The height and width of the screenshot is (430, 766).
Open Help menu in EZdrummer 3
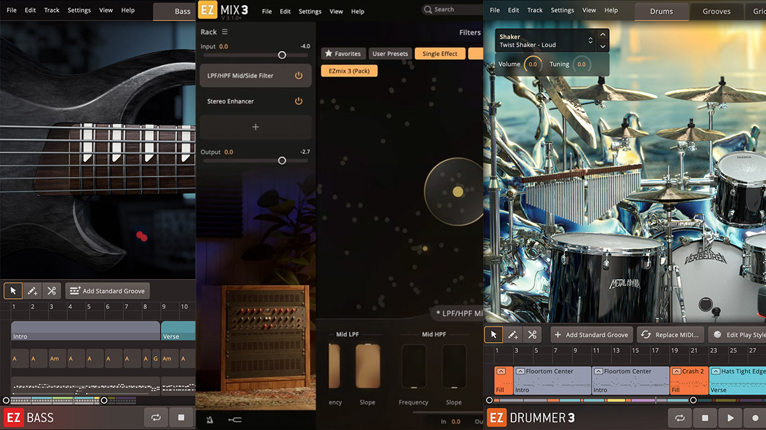(611, 10)
